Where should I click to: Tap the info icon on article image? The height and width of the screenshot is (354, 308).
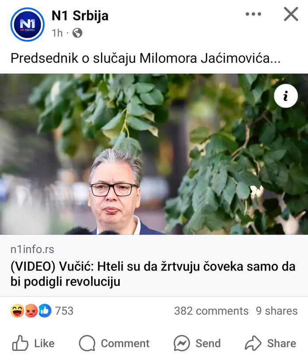pyautogui.click(x=285, y=96)
